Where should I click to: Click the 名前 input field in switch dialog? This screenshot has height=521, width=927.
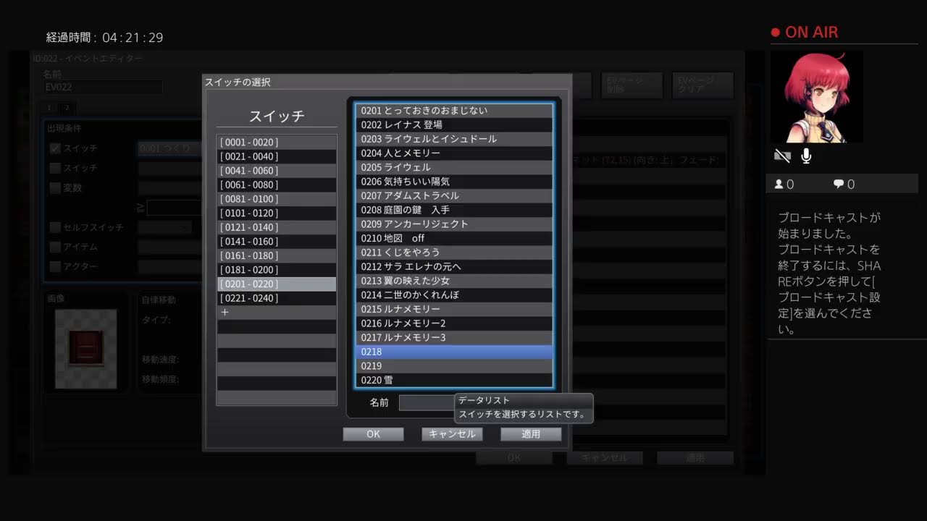pyautogui.click(x=427, y=403)
